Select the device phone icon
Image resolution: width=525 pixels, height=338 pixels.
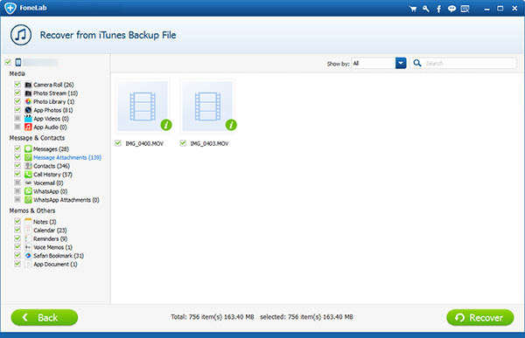pos(18,62)
